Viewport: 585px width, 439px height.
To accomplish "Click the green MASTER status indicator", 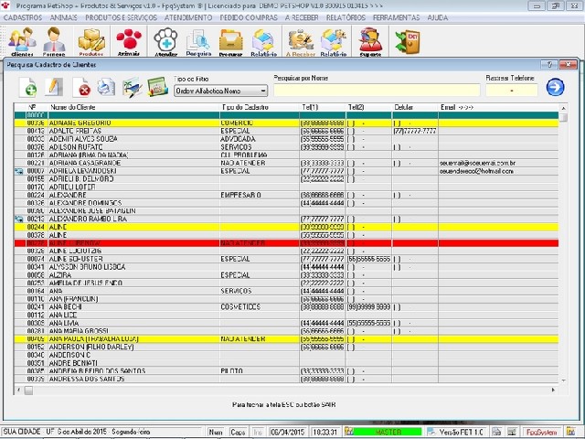I will coord(388,432).
